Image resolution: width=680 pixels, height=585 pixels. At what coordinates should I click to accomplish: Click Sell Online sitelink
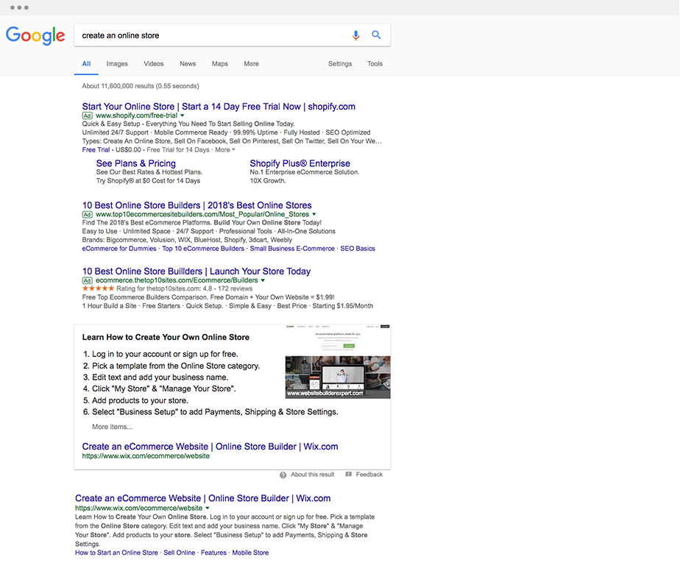(x=179, y=553)
